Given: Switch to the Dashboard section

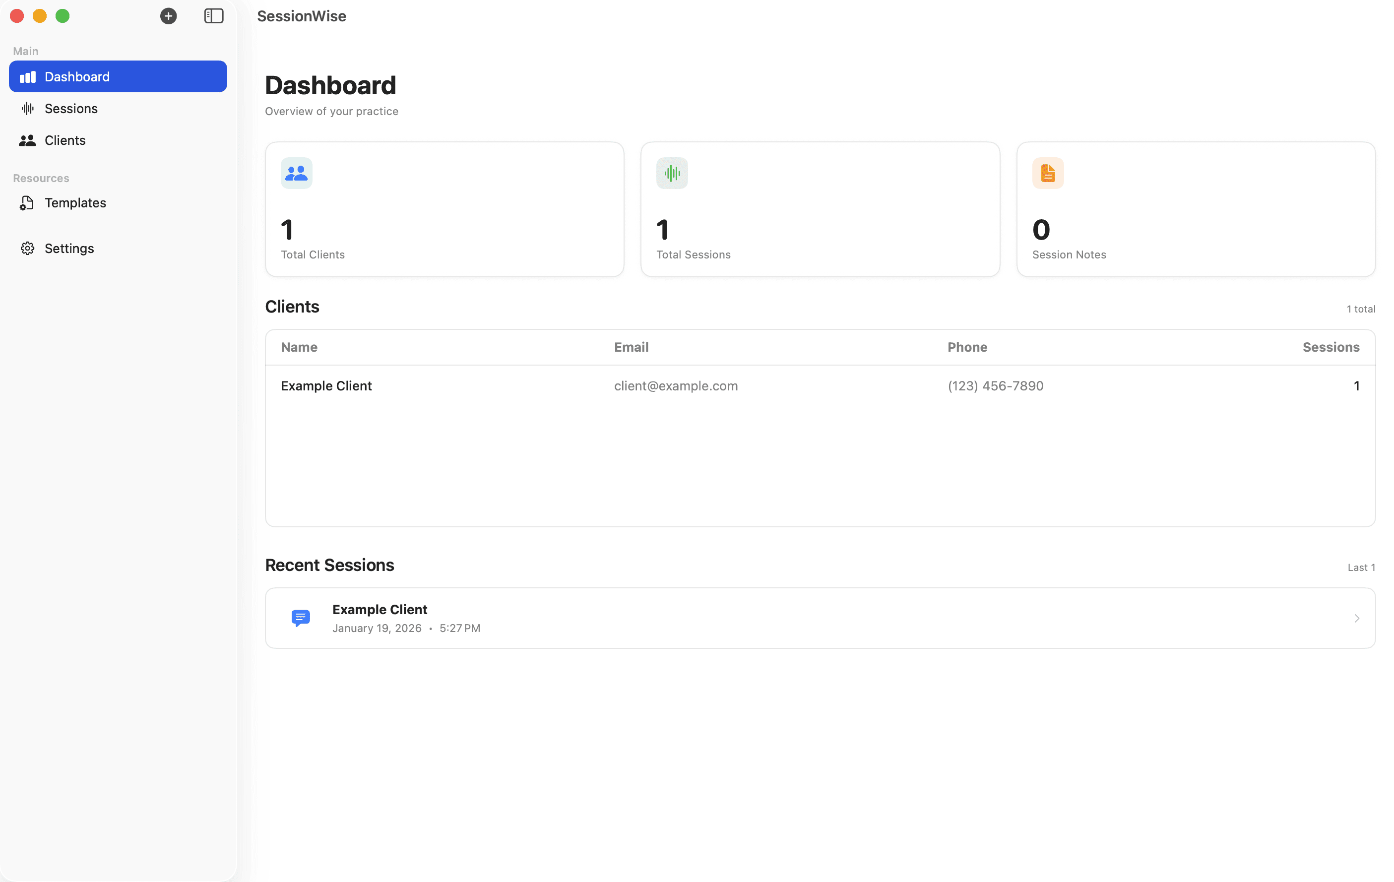Looking at the screenshot, I should (x=76, y=76).
